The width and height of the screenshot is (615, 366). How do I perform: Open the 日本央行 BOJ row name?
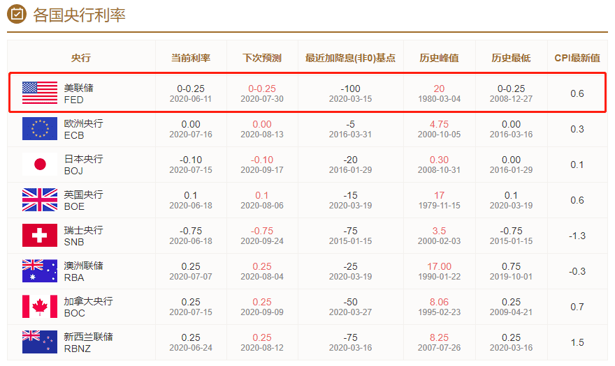pyautogui.click(x=84, y=165)
